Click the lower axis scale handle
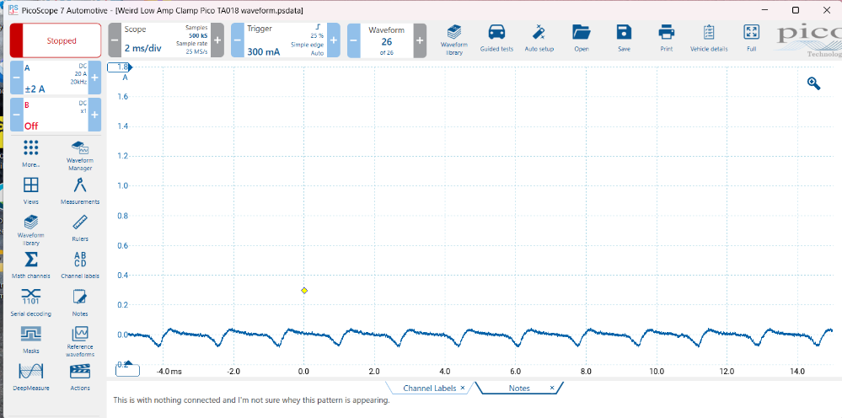Screen dimensions: 842x418 click(128, 368)
